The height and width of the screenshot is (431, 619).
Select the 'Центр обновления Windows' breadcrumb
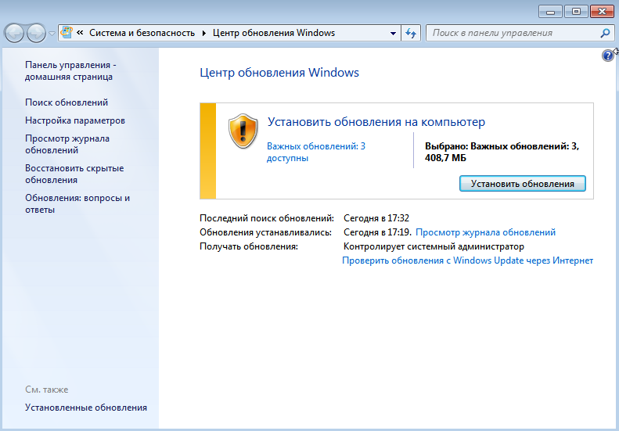[x=274, y=33]
